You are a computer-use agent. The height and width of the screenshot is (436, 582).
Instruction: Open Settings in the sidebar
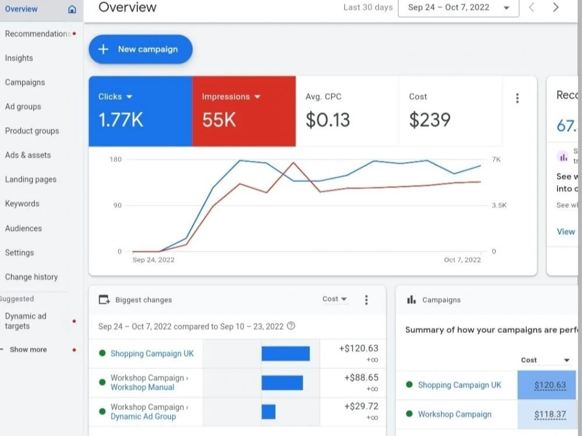coord(19,253)
